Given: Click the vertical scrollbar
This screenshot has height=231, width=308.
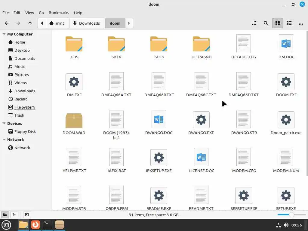Looking at the screenshot, I should 307,103.
